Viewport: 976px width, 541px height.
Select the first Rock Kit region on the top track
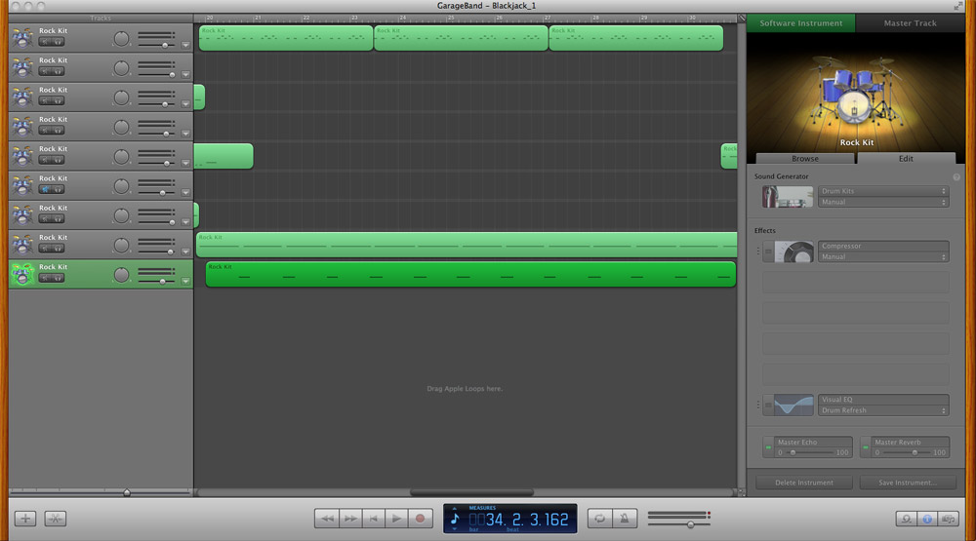286,38
